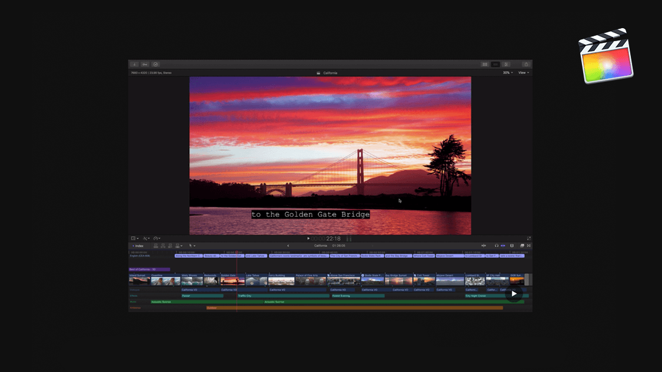Toggle the timeline panel layout icon
Image resolution: width=662 pixels, height=372 pixels.
[x=495, y=65]
